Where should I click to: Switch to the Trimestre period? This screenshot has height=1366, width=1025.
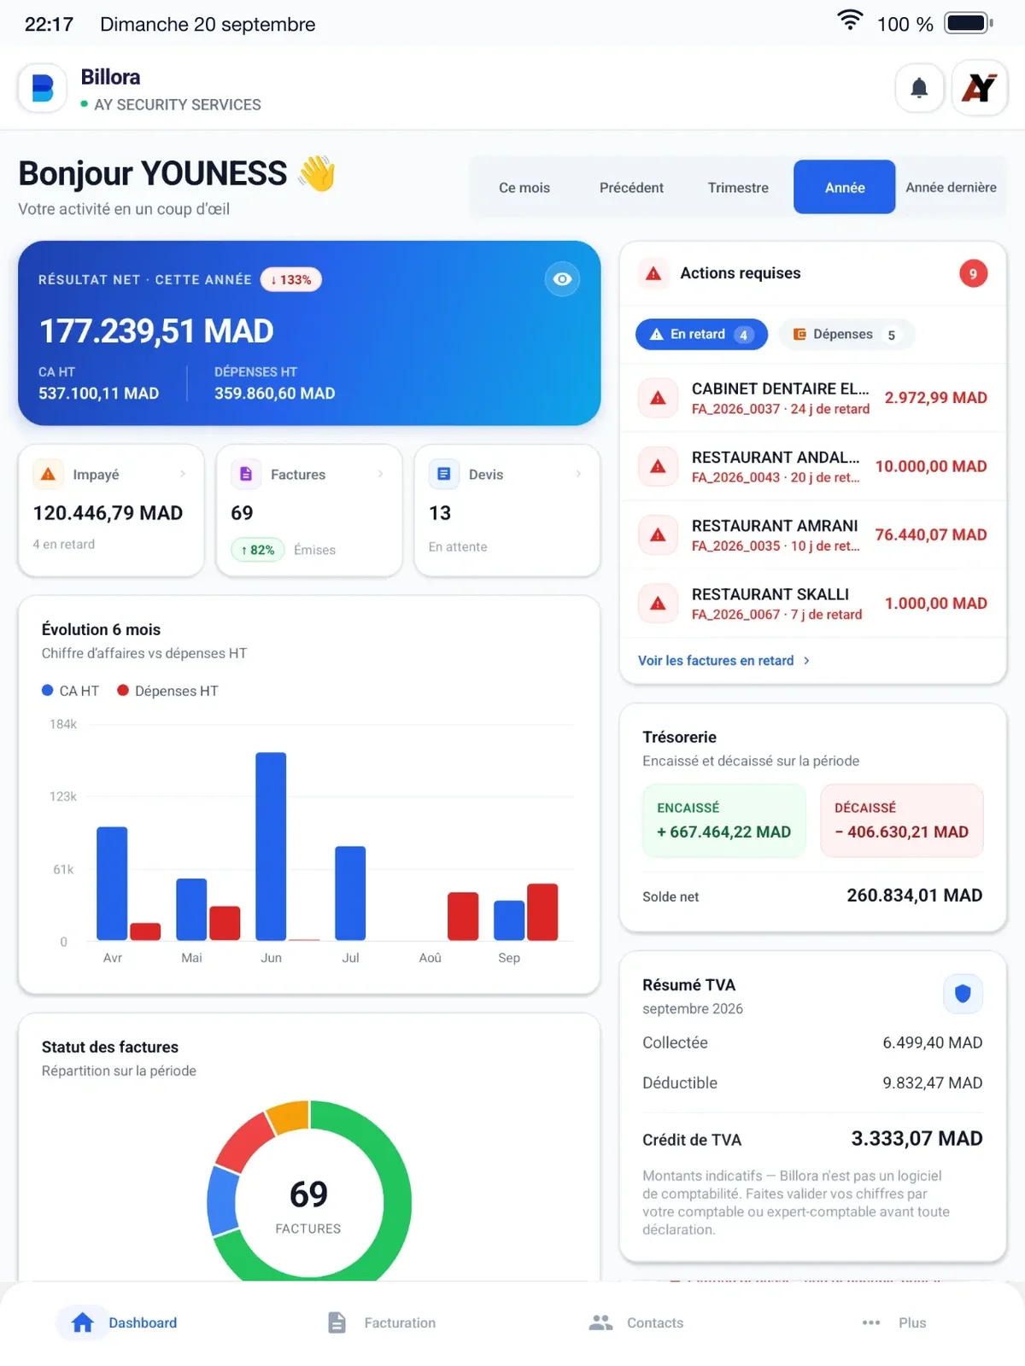pos(738,188)
